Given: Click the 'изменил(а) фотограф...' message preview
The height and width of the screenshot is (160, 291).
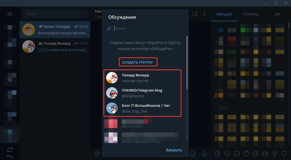Looking at the screenshot, I should (x=68, y=50).
